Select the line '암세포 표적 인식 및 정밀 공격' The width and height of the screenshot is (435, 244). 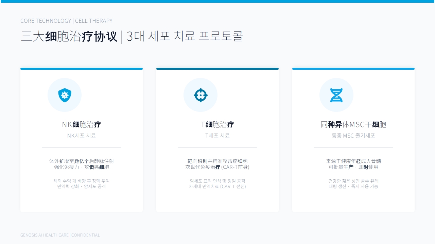(217, 181)
